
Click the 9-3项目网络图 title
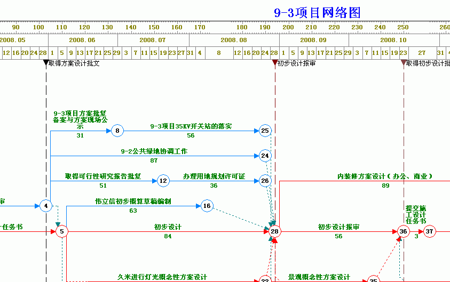point(317,13)
